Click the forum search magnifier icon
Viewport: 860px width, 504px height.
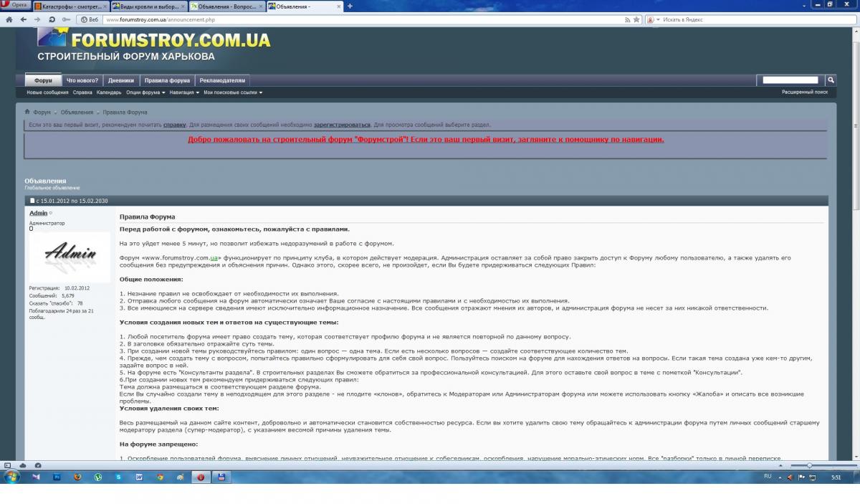(831, 80)
